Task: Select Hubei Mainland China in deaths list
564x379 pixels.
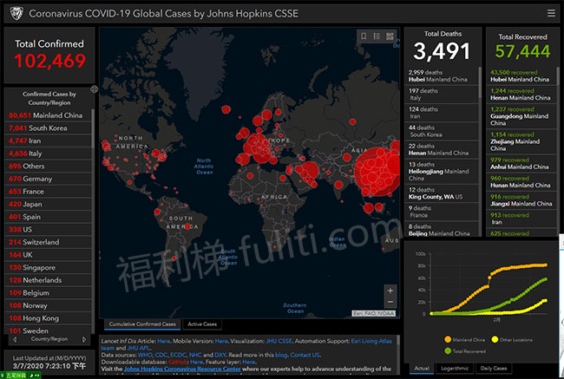Action: click(443, 77)
